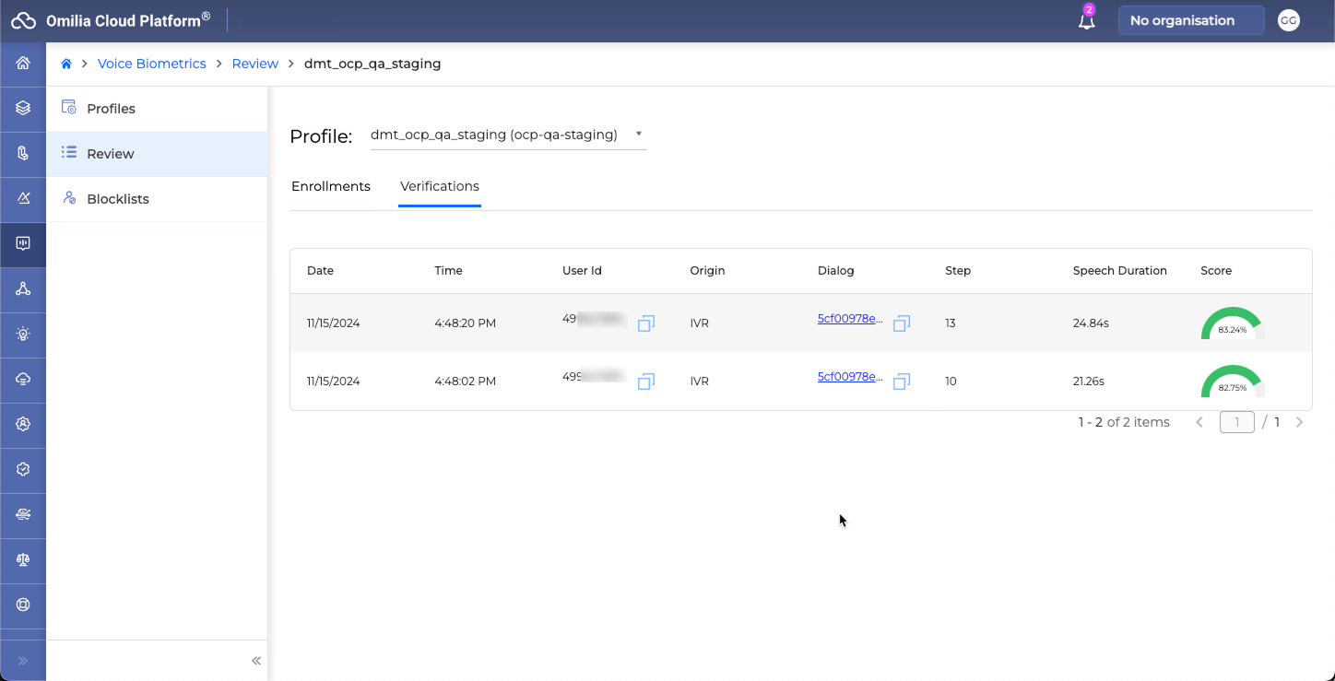This screenshot has width=1335, height=681.
Task: Collapse the side panel with double chevron
Action: [256, 661]
